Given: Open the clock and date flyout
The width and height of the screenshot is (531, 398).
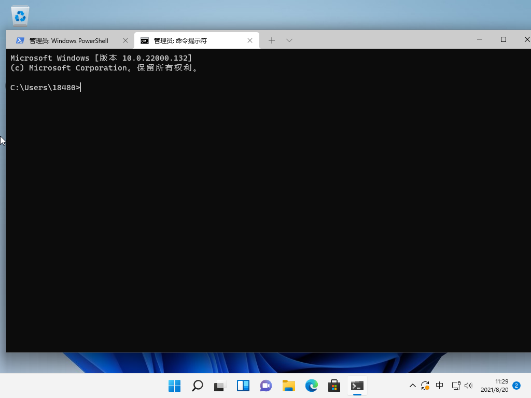Looking at the screenshot, I should coord(494,386).
